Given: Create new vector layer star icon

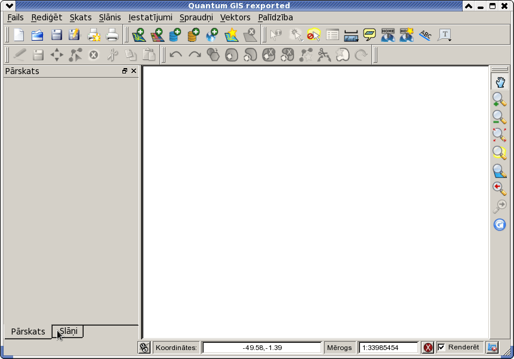Looking at the screenshot, I should coord(232,35).
